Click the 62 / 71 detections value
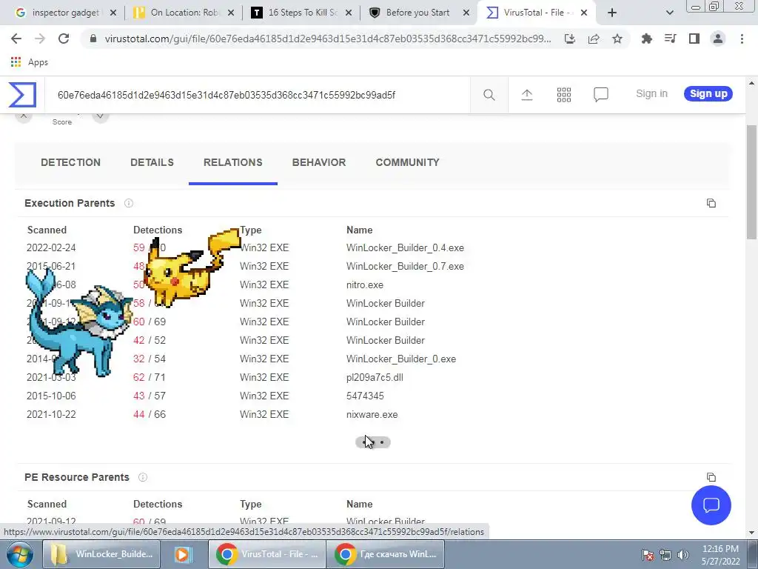The width and height of the screenshot is (758, 569). coord(150,377)
